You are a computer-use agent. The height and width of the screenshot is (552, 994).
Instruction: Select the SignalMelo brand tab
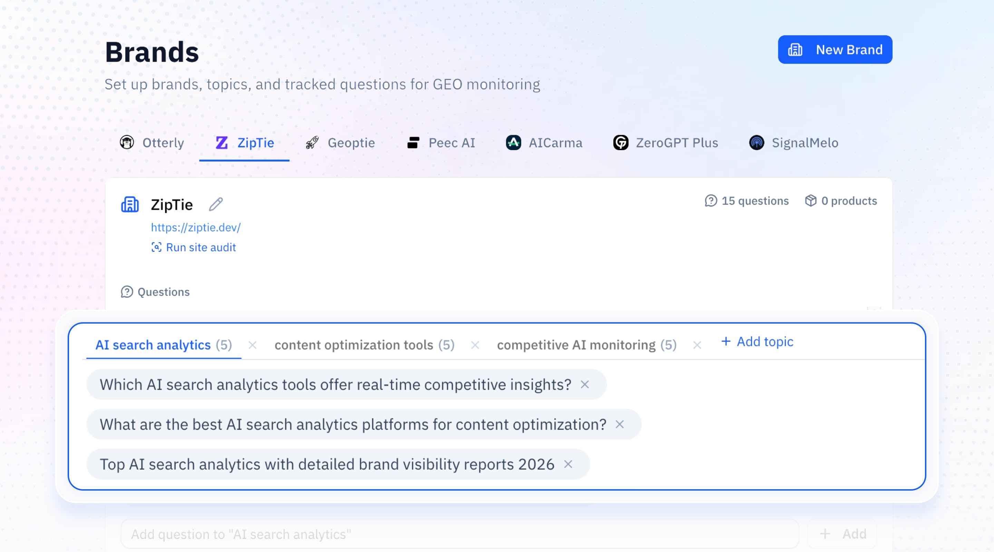(794, 143)
